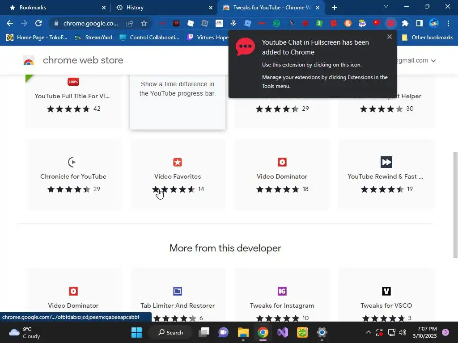
Task: Open Control Collaborati... bookmark
Action: tap(149, 38)
